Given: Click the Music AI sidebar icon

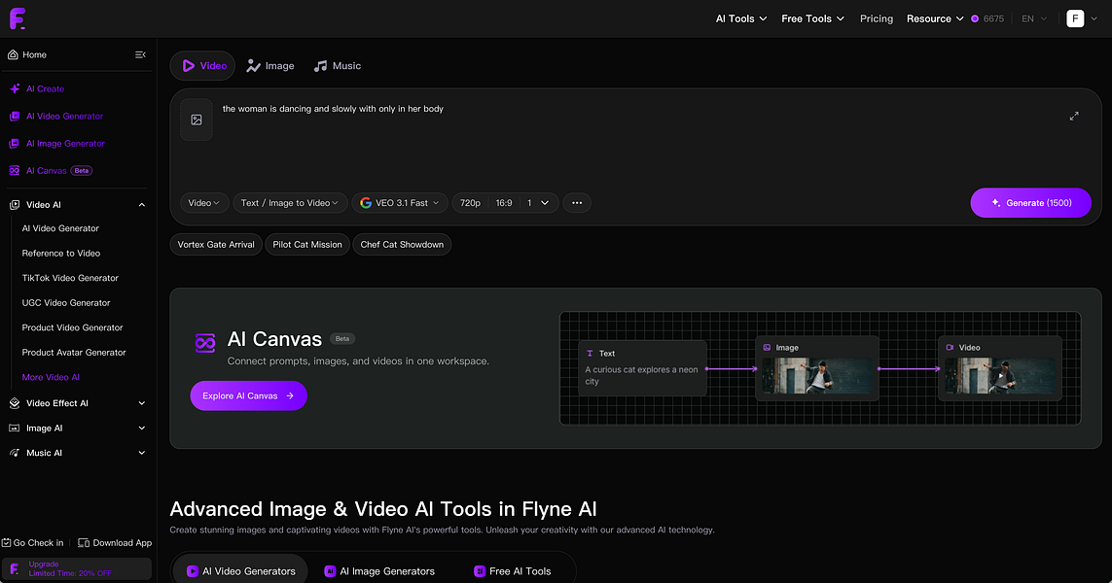Looking at the screenshot, I should click(x=15, y=453).
